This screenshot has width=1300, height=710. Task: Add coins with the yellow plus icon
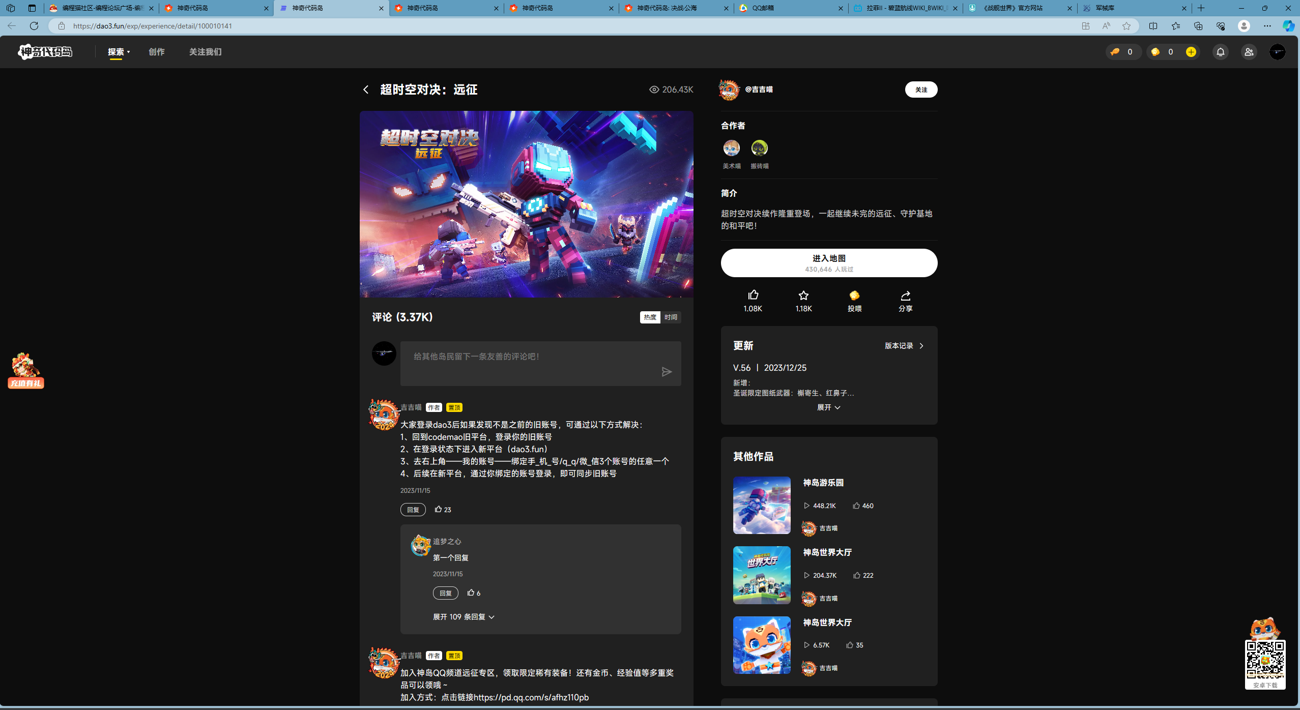(x=1191, y=52)
